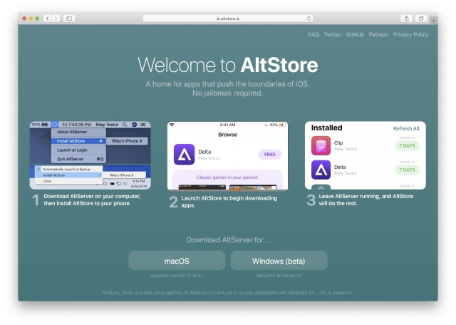Go forward with Safari's forward arrow
The width and height of the screenshot is (456, 325).
pyautogui.click(x=56, y=19)
